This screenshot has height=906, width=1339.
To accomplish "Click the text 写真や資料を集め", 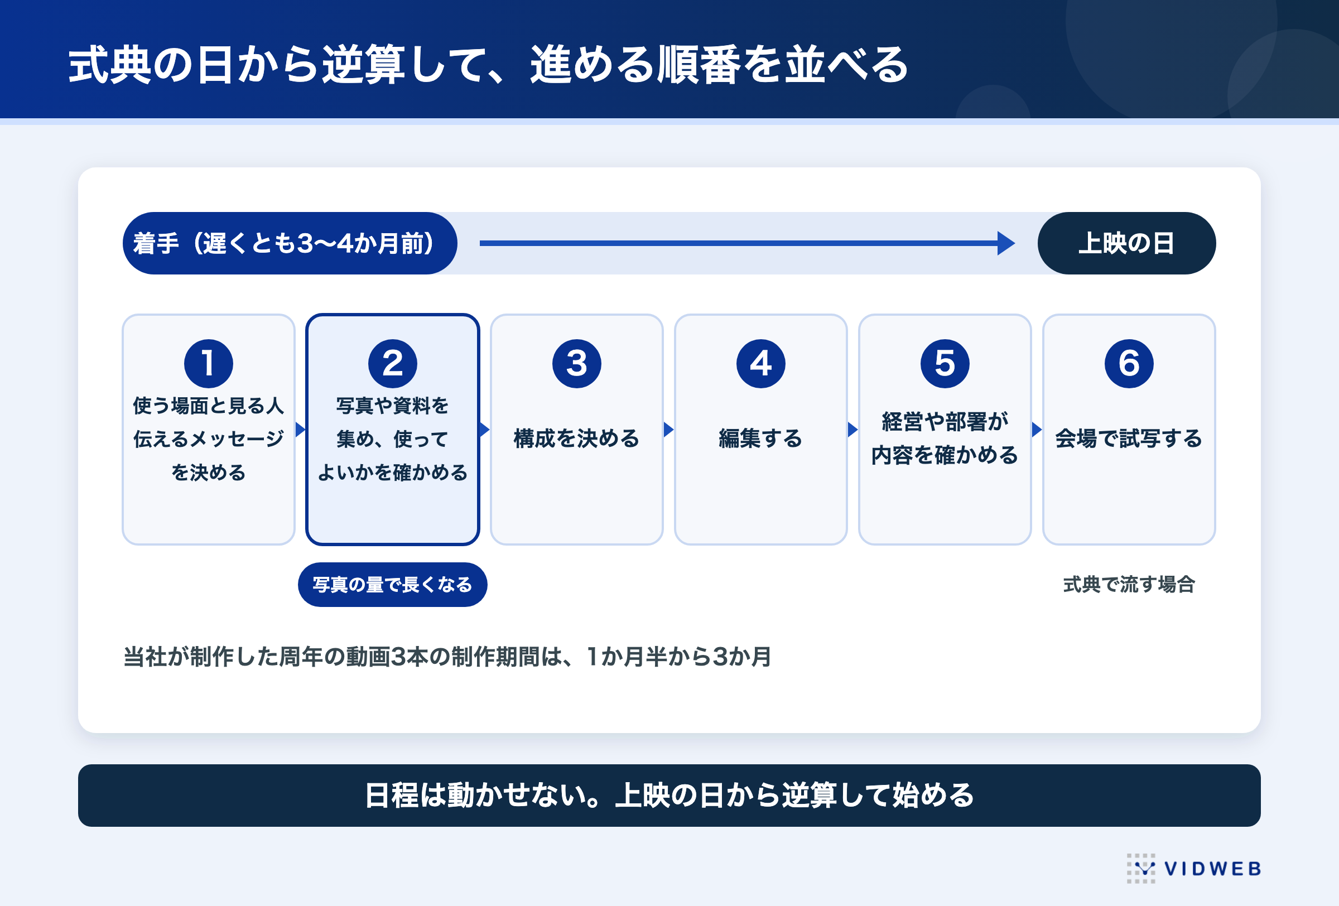I will [392, 422].
